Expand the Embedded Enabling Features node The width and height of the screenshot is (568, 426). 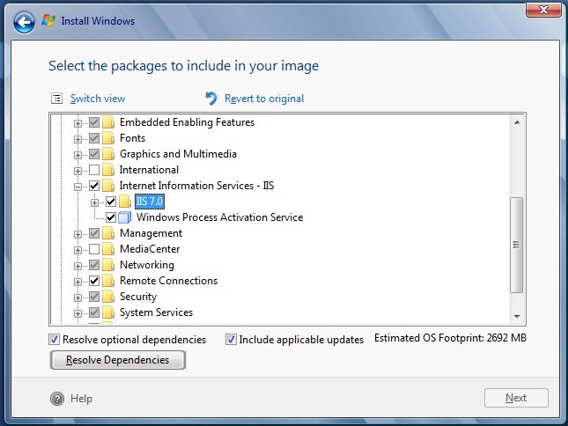pos(77,123)
